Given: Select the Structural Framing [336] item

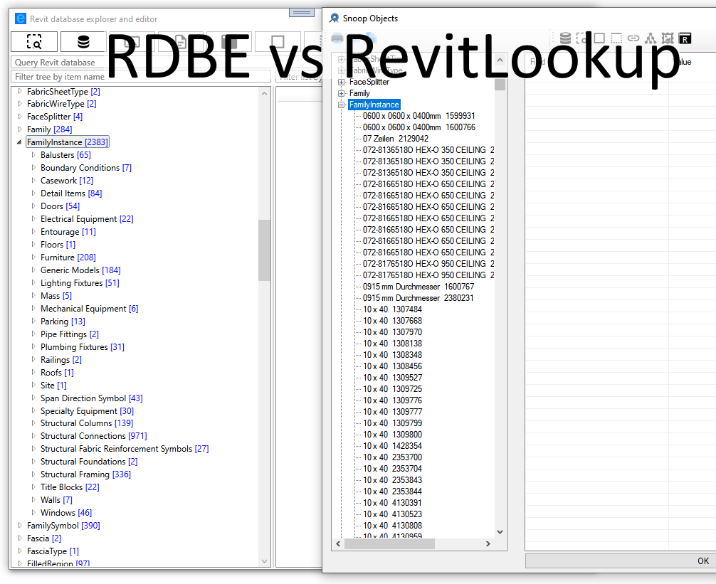Looking at the screenshot, I should tap(85, 474).
